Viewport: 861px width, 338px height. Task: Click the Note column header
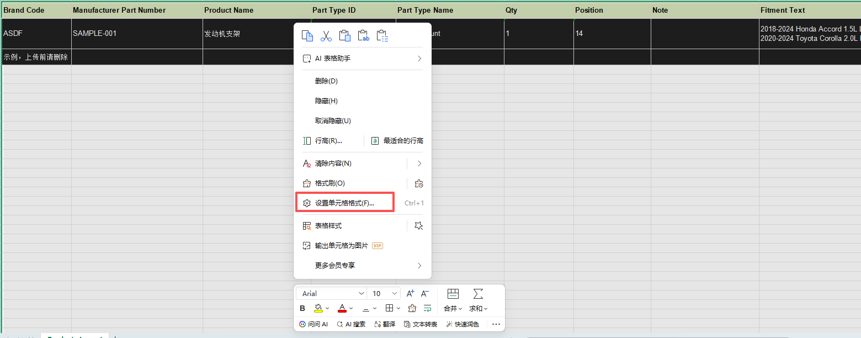point(705,10)
